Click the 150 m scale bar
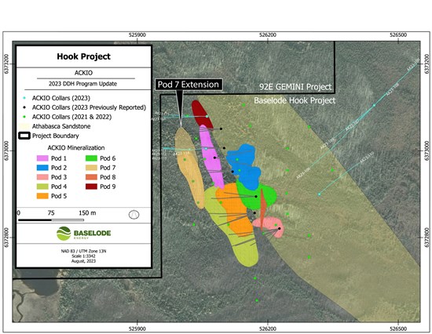Viewport: 432px width, 334px height. point(51,220)
